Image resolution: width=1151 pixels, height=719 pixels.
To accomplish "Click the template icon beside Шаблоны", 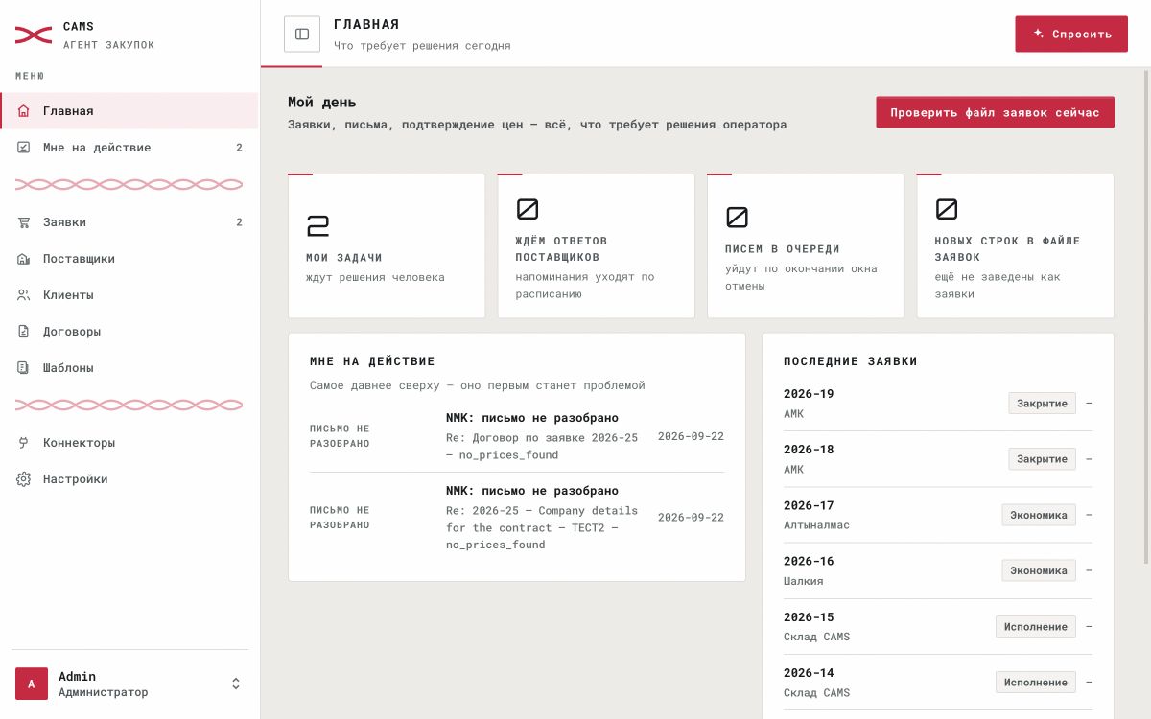I will [x=24, y=368].
